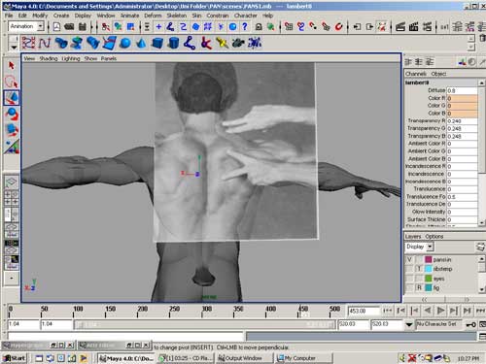Open the Skeleton menu
This screenshot has width=486, height=364.
pyautogui.click(x=177, y=16)
